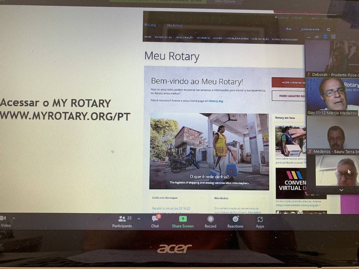Select Gov 11-12 Márcio Medeiros video thumbnail

coord(332,96)
